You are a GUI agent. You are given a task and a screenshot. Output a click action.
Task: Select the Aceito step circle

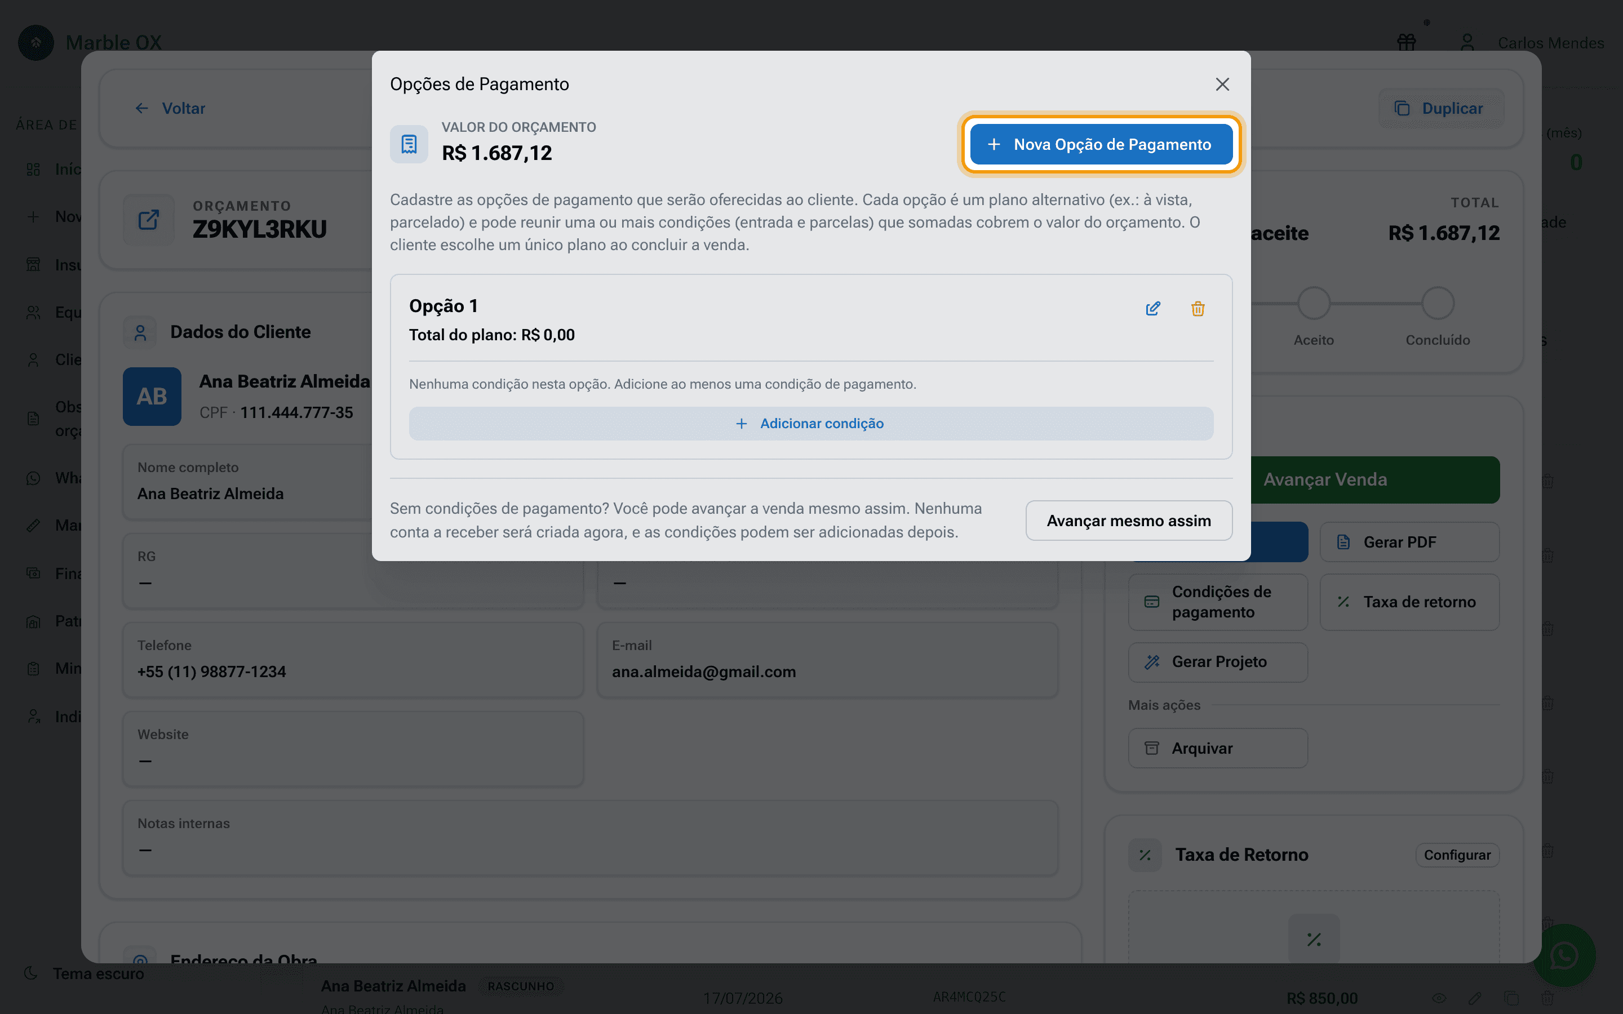click(1314, 303)
